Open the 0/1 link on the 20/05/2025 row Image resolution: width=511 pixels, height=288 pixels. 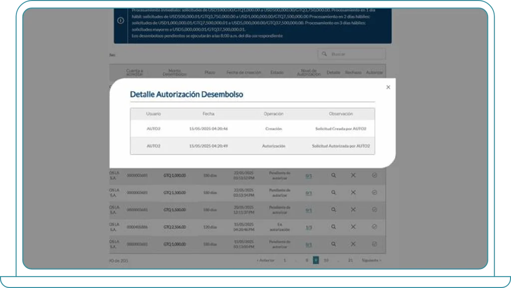tap(308, 210)
